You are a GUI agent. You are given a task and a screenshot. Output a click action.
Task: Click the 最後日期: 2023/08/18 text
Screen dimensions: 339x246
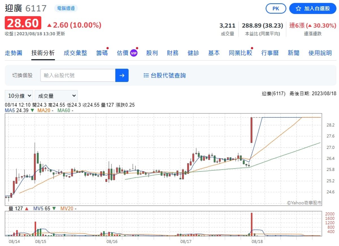pos(313,93)
